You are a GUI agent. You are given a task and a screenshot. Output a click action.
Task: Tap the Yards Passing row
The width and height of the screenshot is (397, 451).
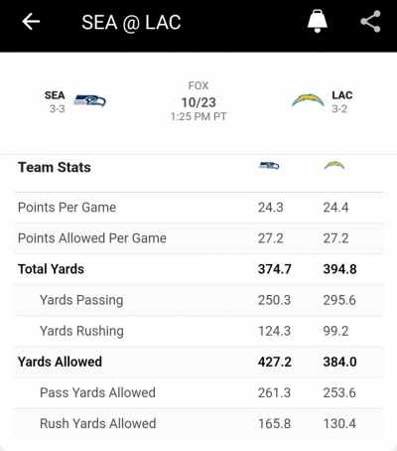pos(198,300)
